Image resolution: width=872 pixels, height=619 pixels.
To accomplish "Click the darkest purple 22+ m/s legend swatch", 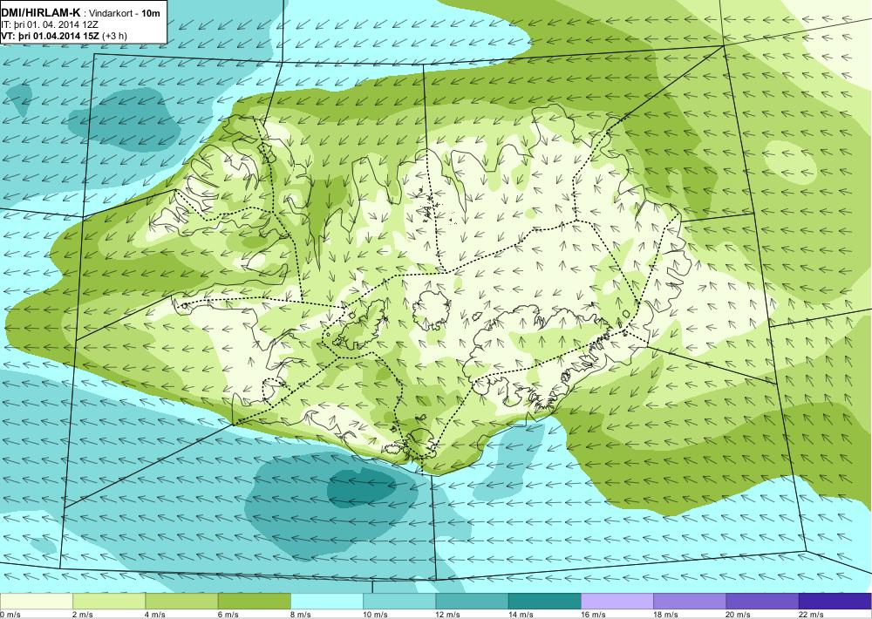I will 835,602.
